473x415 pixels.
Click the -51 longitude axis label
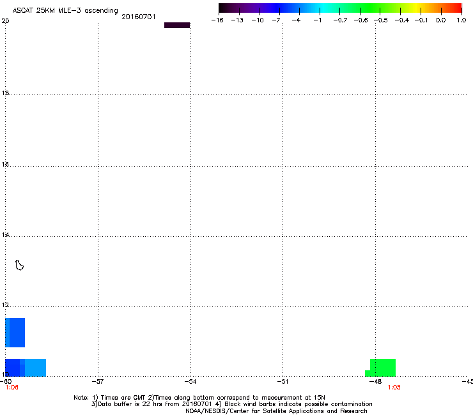[283, 382]
